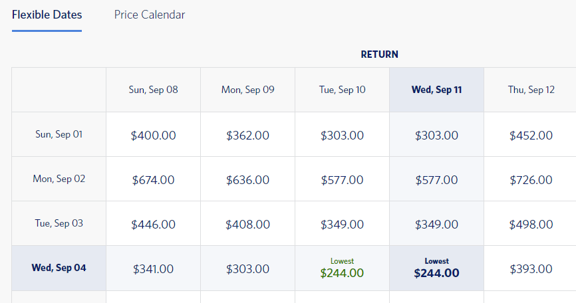Select $362.00 fare in Sun, Sep 01 row
576x303 pixels.
tap(247, 135)
